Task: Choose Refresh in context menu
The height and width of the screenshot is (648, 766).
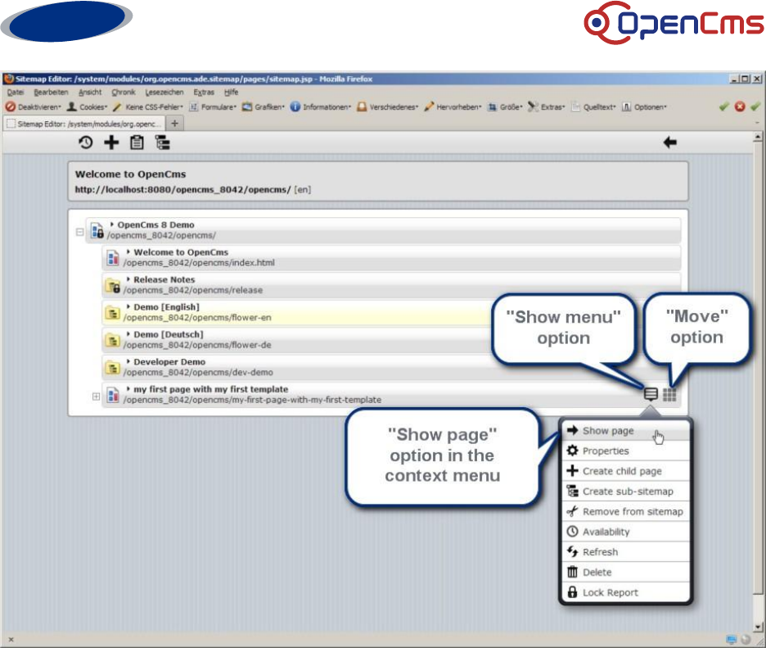Action: tap(626, 552)
